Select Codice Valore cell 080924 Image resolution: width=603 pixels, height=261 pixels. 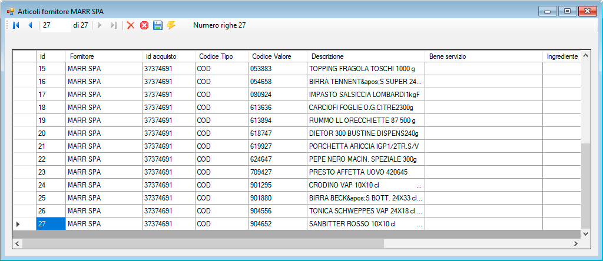[278, 95]
